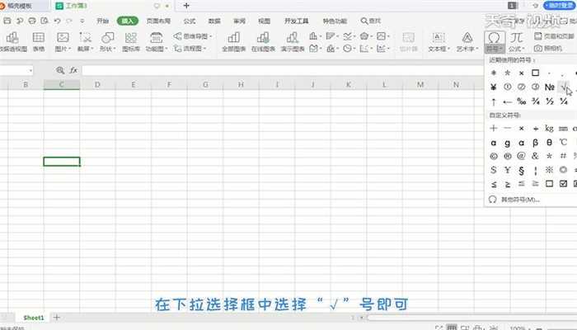Insert the β beta symbol
The image size is (577, 330).
[536, 143]
